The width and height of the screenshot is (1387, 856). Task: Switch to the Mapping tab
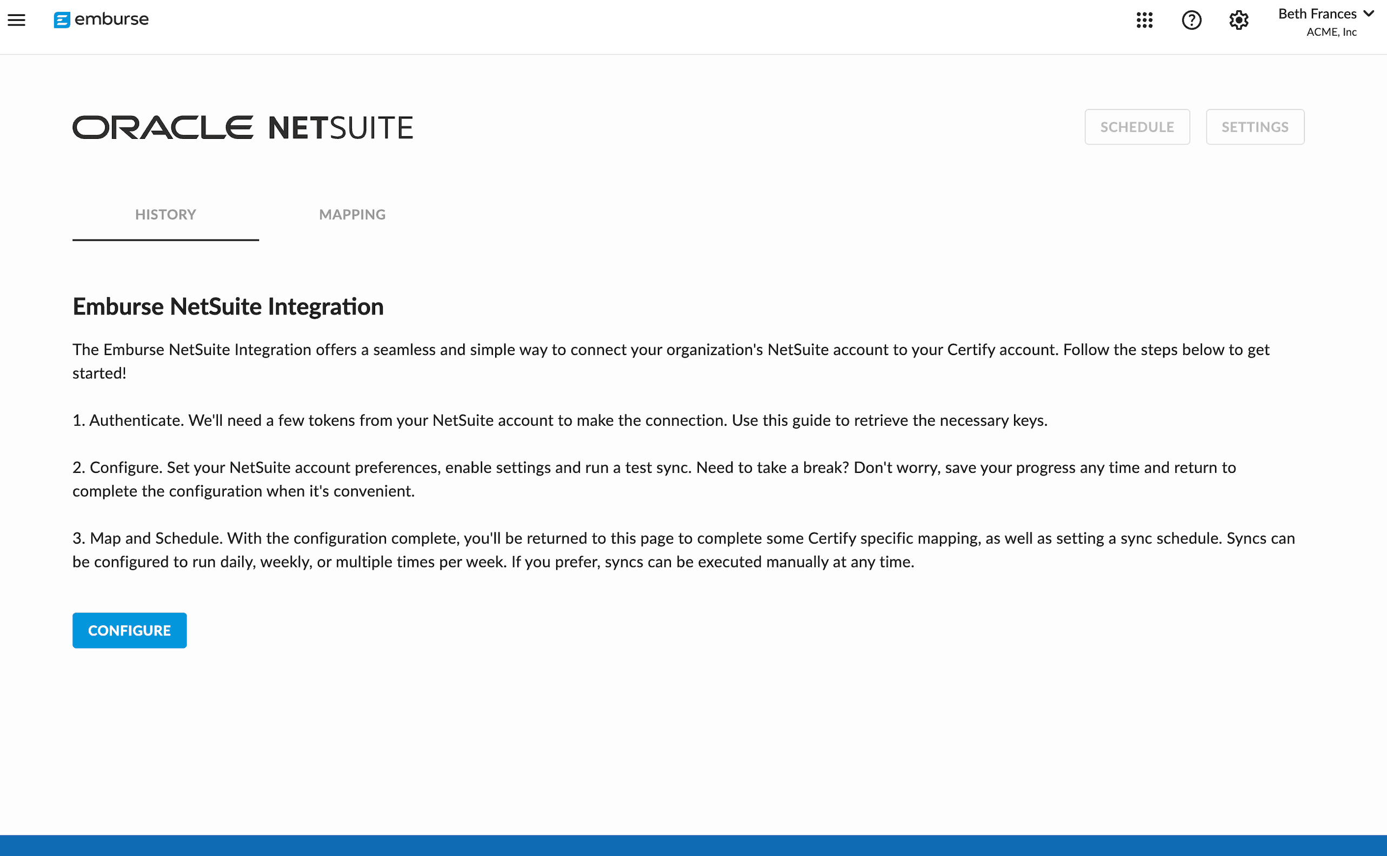[352, 215]
